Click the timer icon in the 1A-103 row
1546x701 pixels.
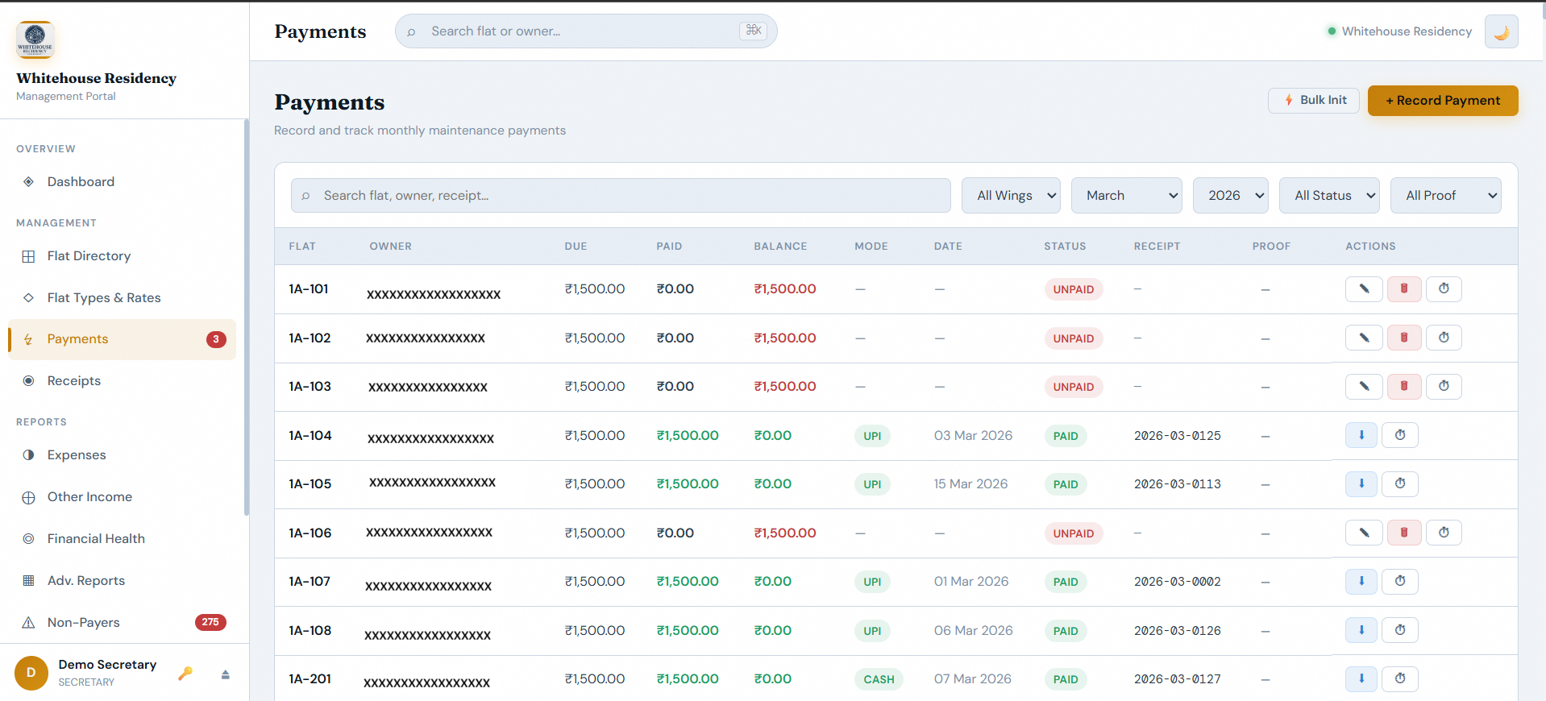[1443, 387]
